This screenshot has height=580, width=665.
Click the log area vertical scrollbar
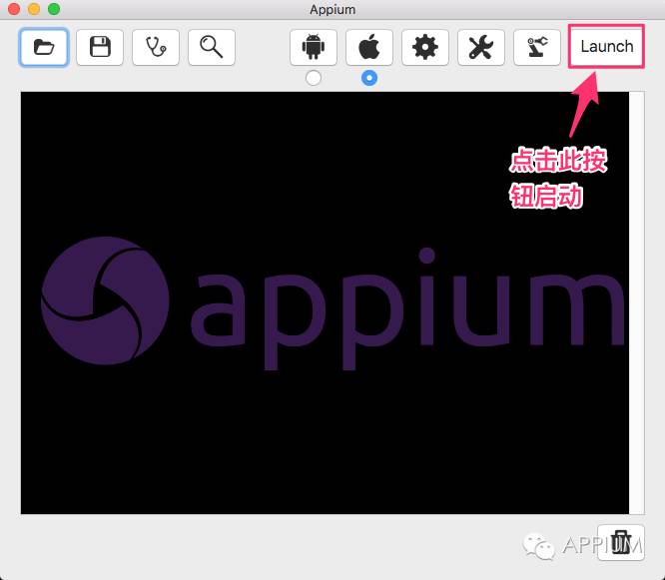tap(637, 302)
